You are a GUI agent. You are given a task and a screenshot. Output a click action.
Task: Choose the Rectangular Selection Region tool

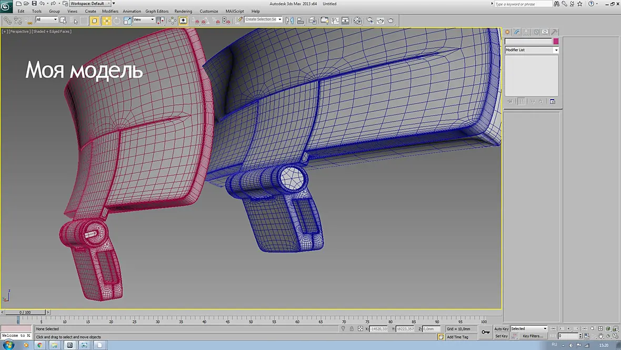tap(84, 21)
